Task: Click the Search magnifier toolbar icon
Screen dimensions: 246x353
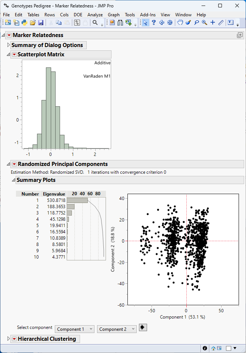Action: pyautogui.click(x=95, y=23)
